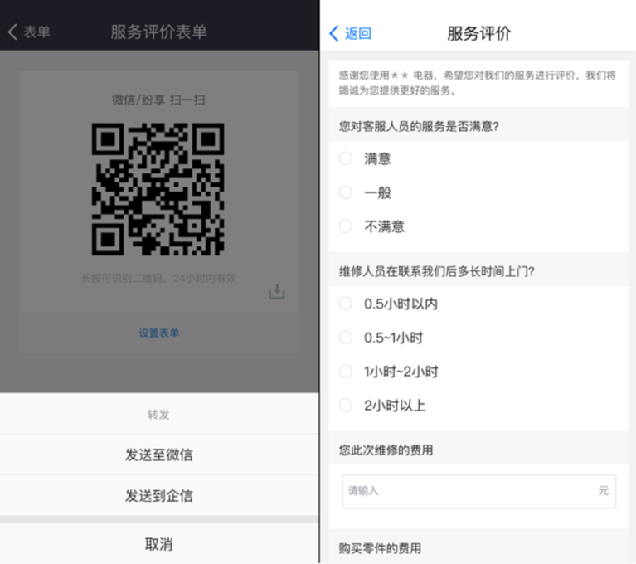The image size is (636, 564).
Task: Tap 取消 to dismiss the forward sheet
Action: (x=159, y=544)
